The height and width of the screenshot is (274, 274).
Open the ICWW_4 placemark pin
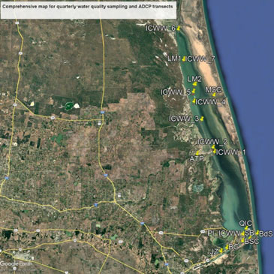[x=194, y=101]
